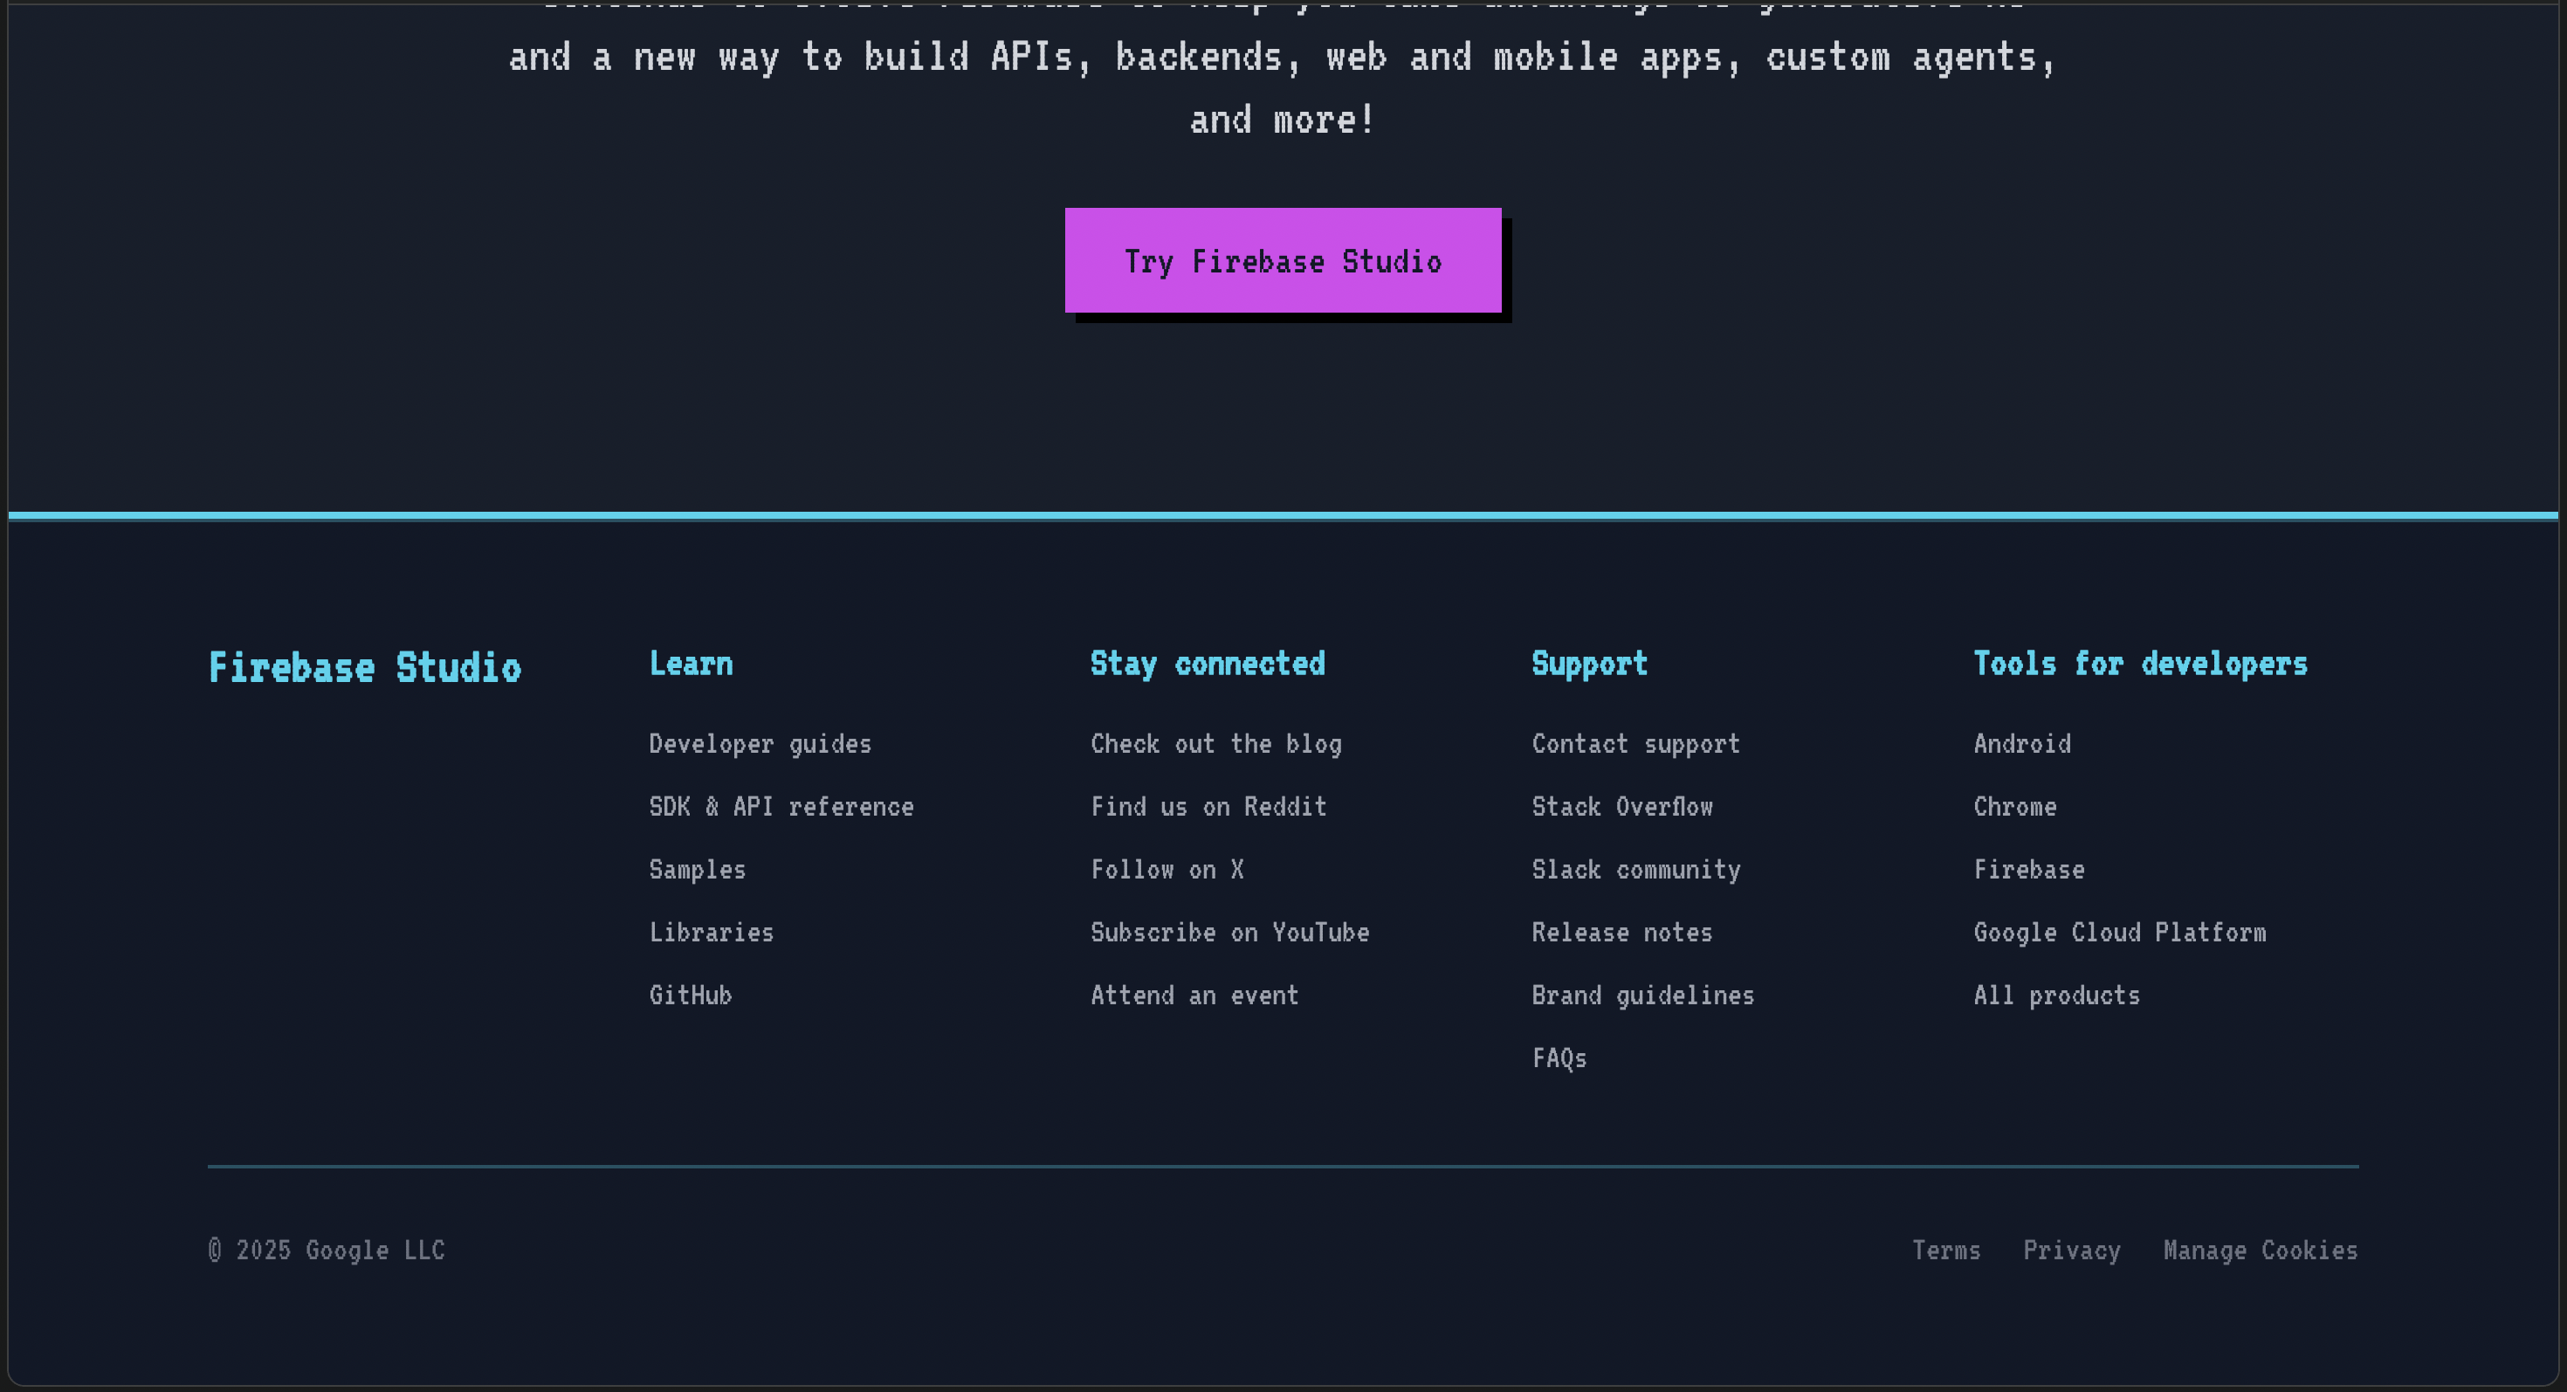This screenshot has height=1392, width=2567.
Task: Click the Manage Cookies link
Action: click(x=2259, y=1251)
